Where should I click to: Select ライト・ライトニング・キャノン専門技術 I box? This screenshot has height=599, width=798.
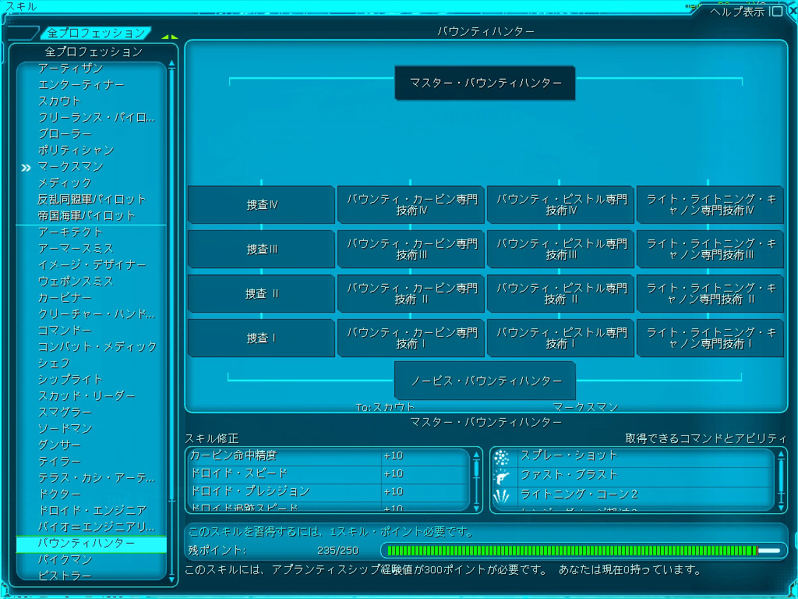[711, 338]
